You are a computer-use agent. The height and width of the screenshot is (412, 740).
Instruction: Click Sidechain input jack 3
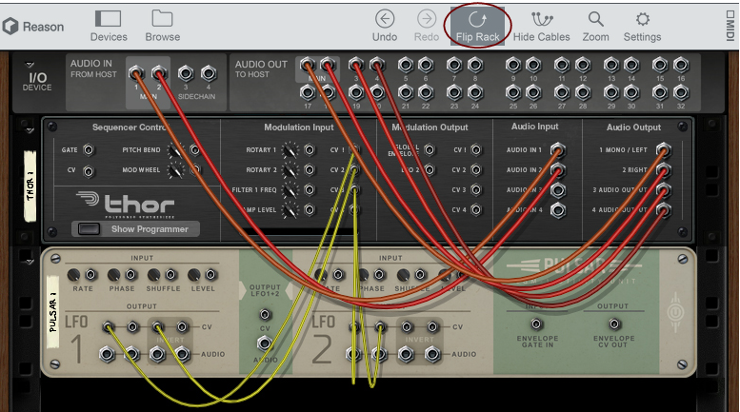click(x=186, y=73)
